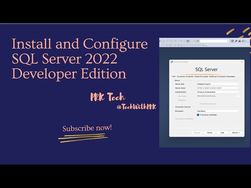251x188 pixels.
Task: Open the Properties wrench icon
Action: click(236, 41)
